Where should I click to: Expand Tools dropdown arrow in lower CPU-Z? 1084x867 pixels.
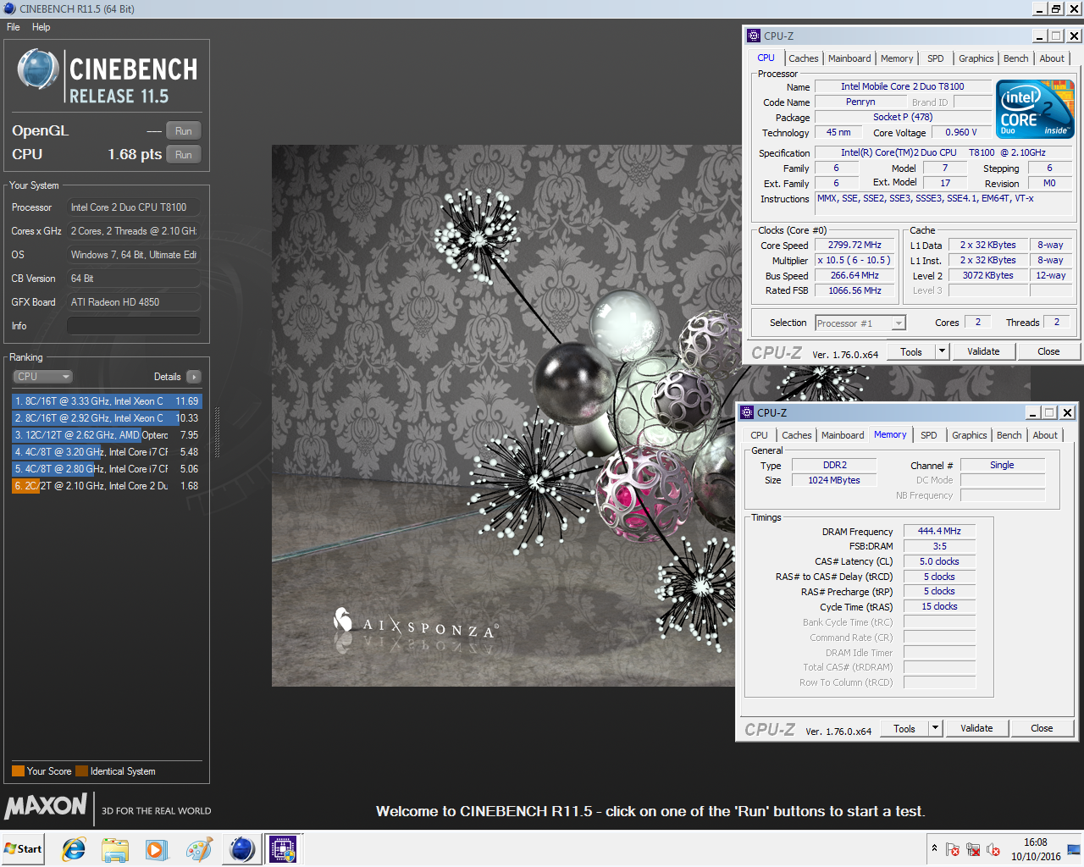(935, 728)
